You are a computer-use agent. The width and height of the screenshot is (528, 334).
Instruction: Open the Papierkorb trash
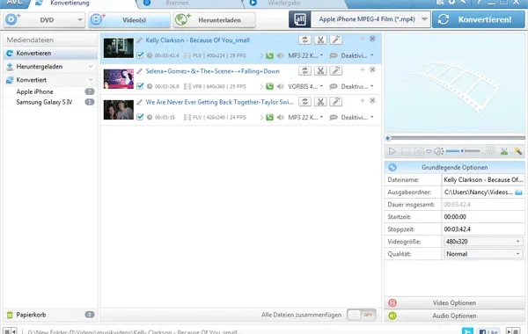pyautogui.click(x=50, y=315)
